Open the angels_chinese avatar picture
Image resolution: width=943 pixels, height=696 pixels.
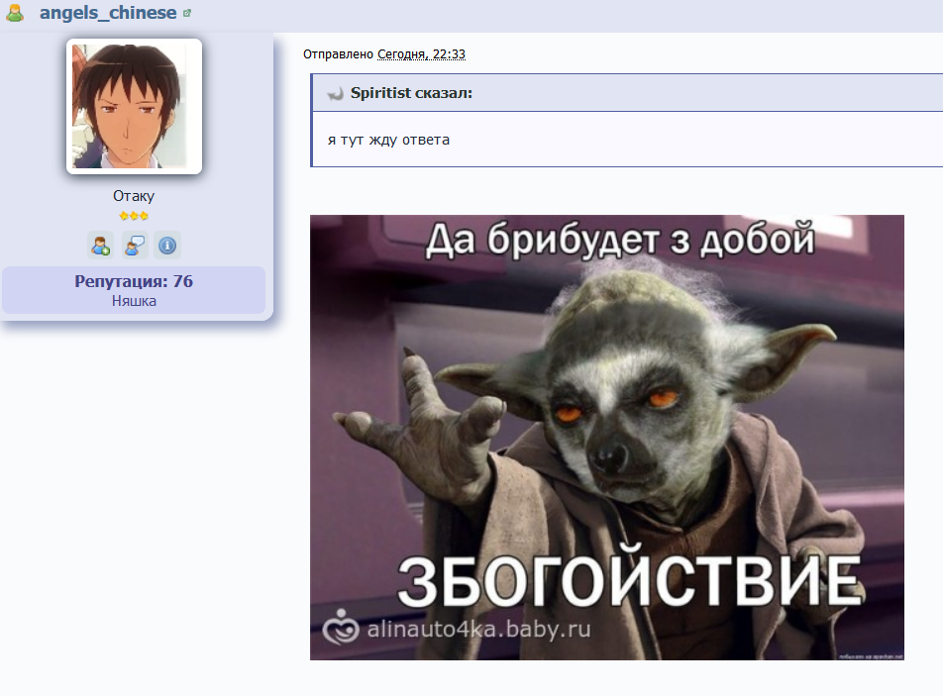[134, 106]
